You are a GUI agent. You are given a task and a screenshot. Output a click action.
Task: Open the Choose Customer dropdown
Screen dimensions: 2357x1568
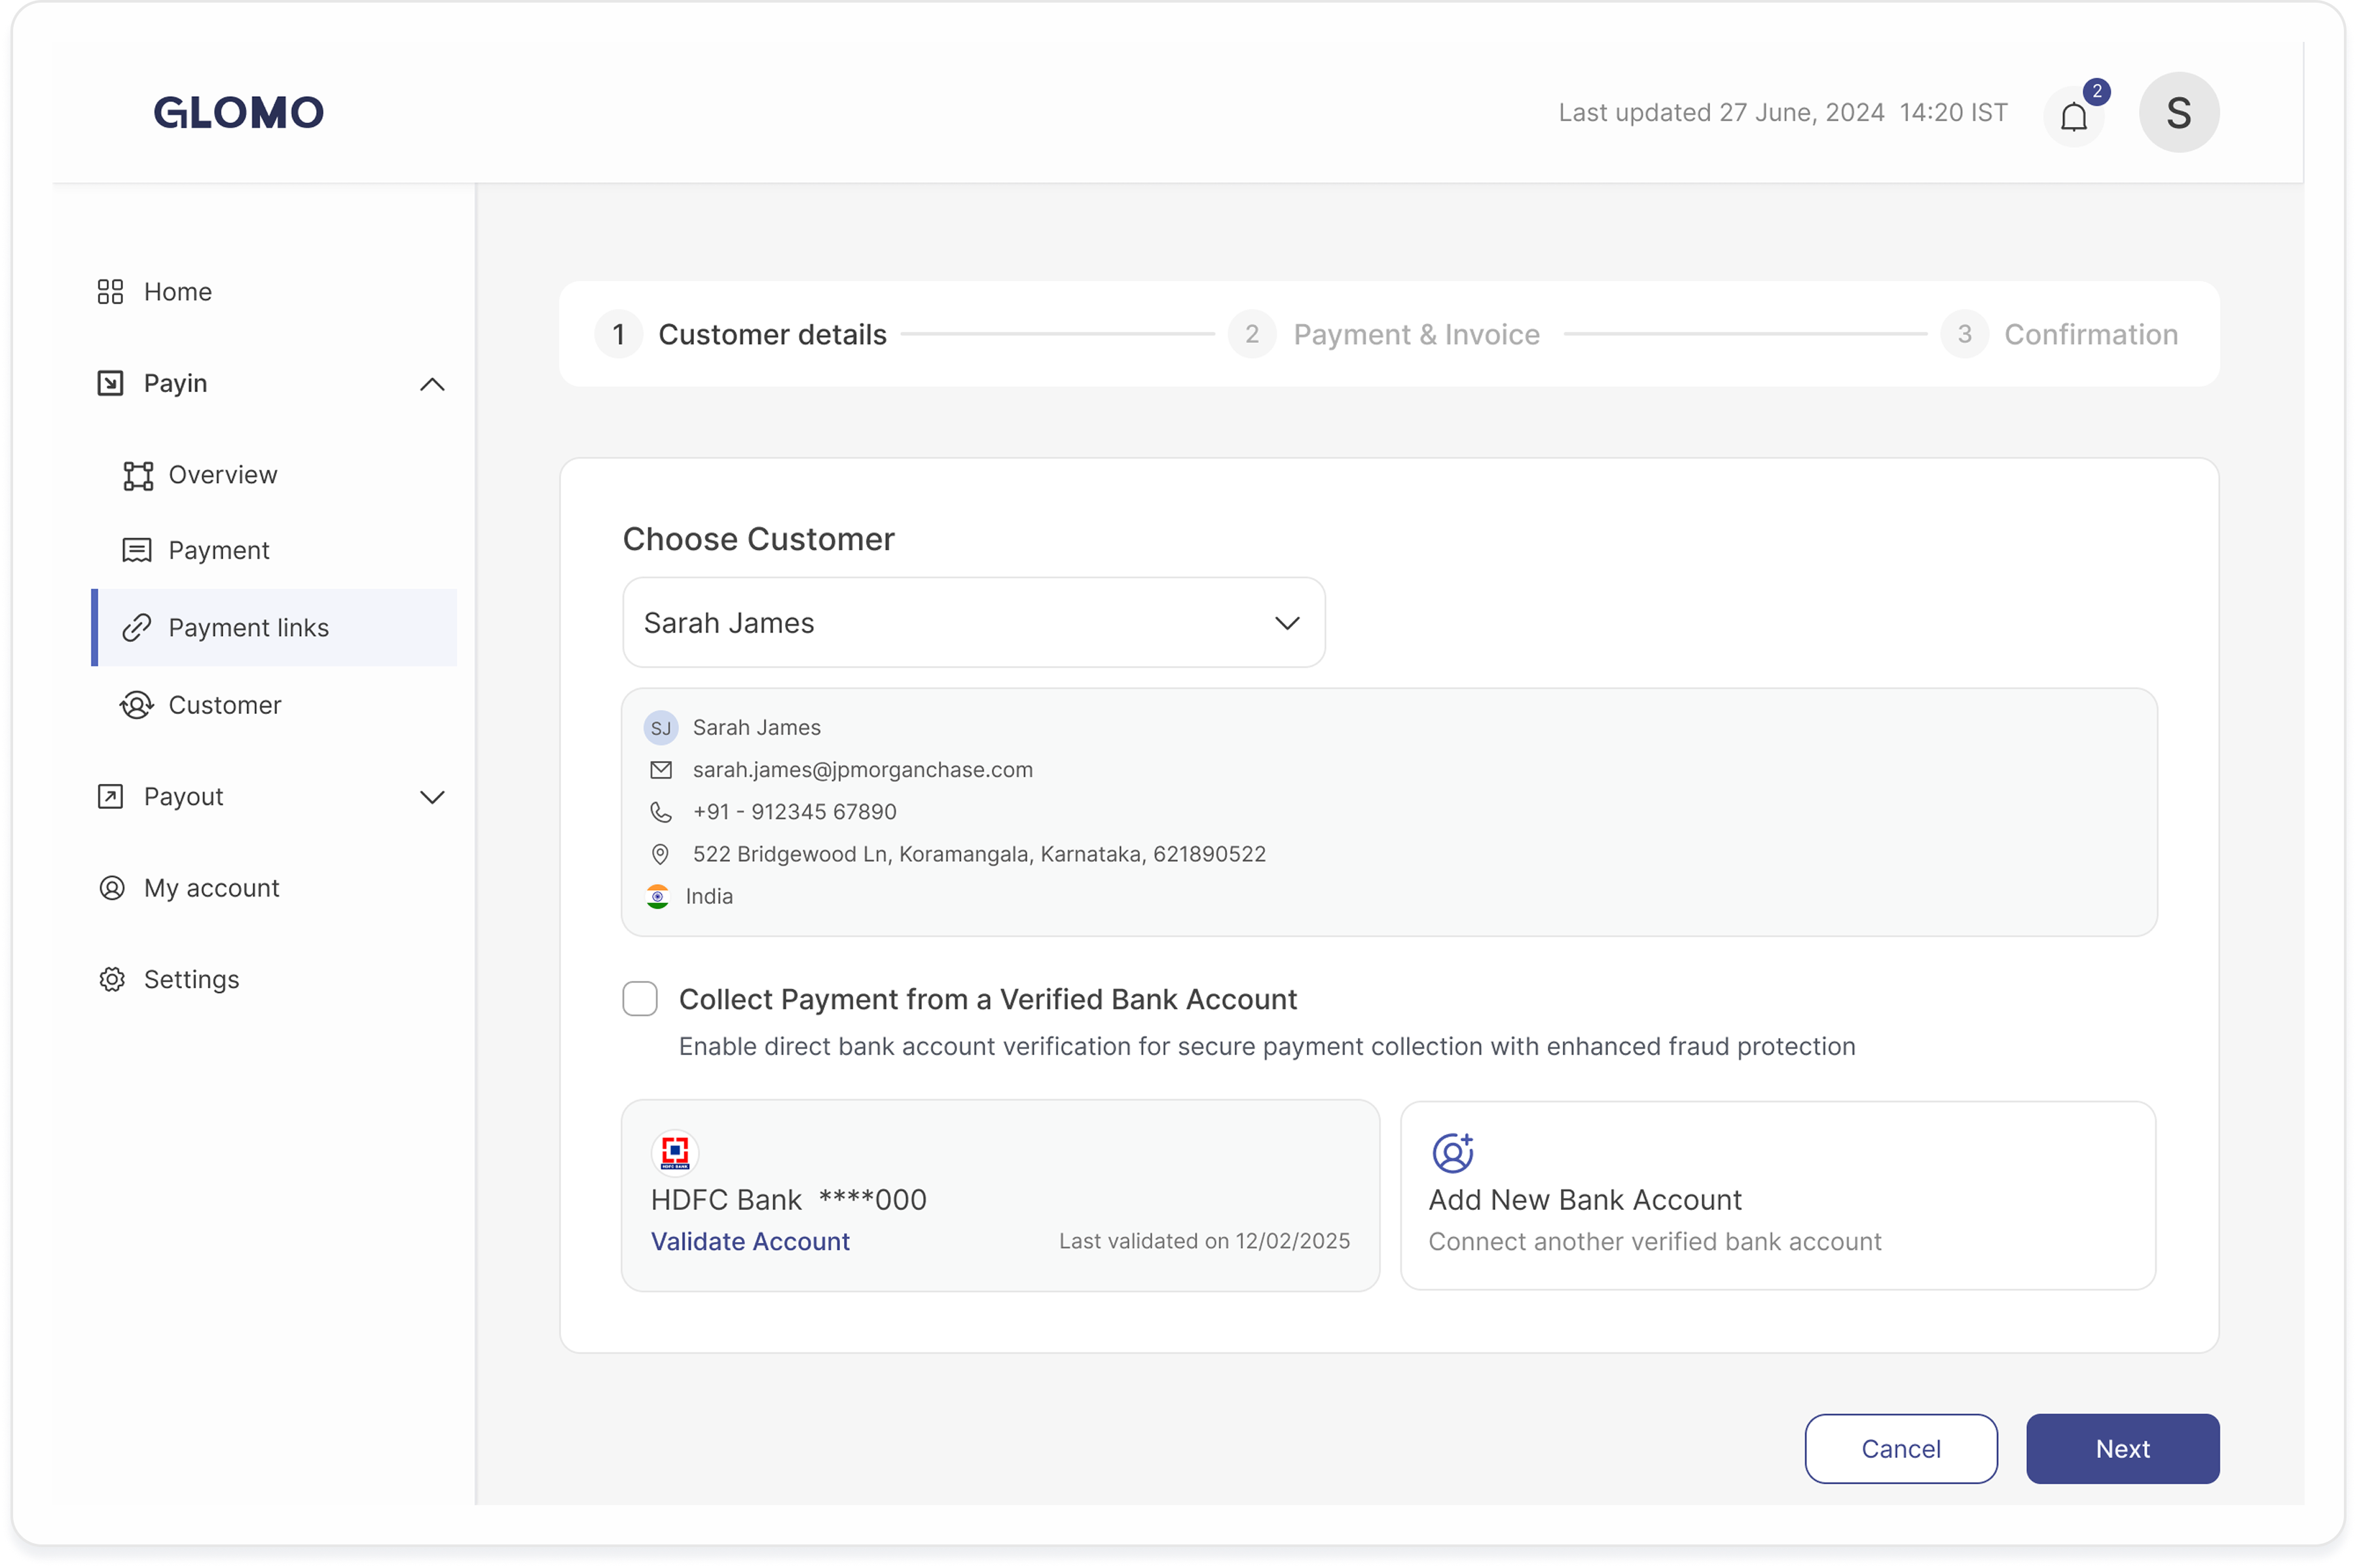(x=974, y=623)
